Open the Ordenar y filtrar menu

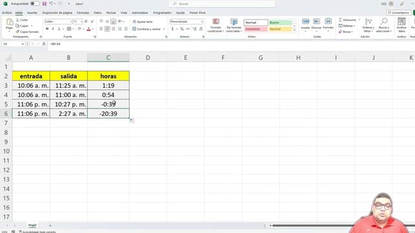368,25
